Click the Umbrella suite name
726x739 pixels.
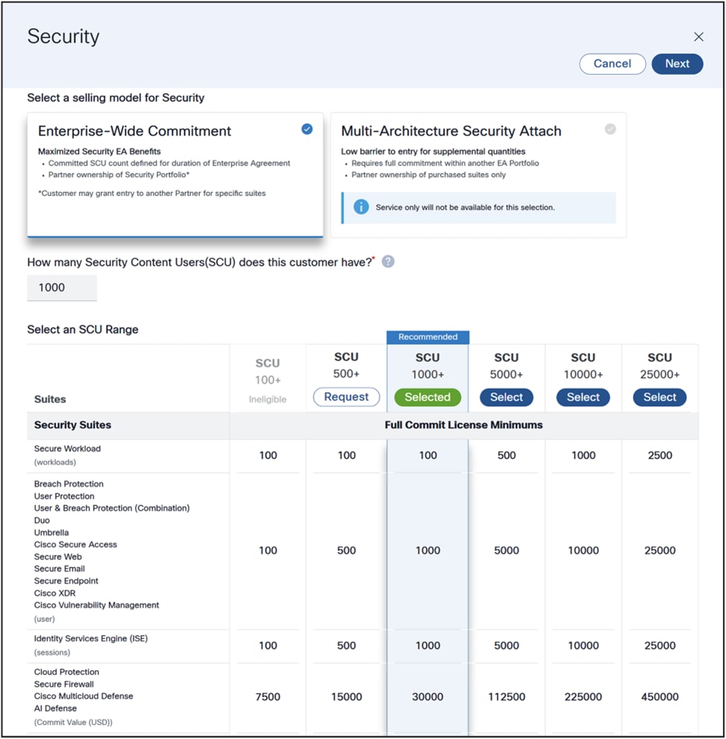point(51,533)
